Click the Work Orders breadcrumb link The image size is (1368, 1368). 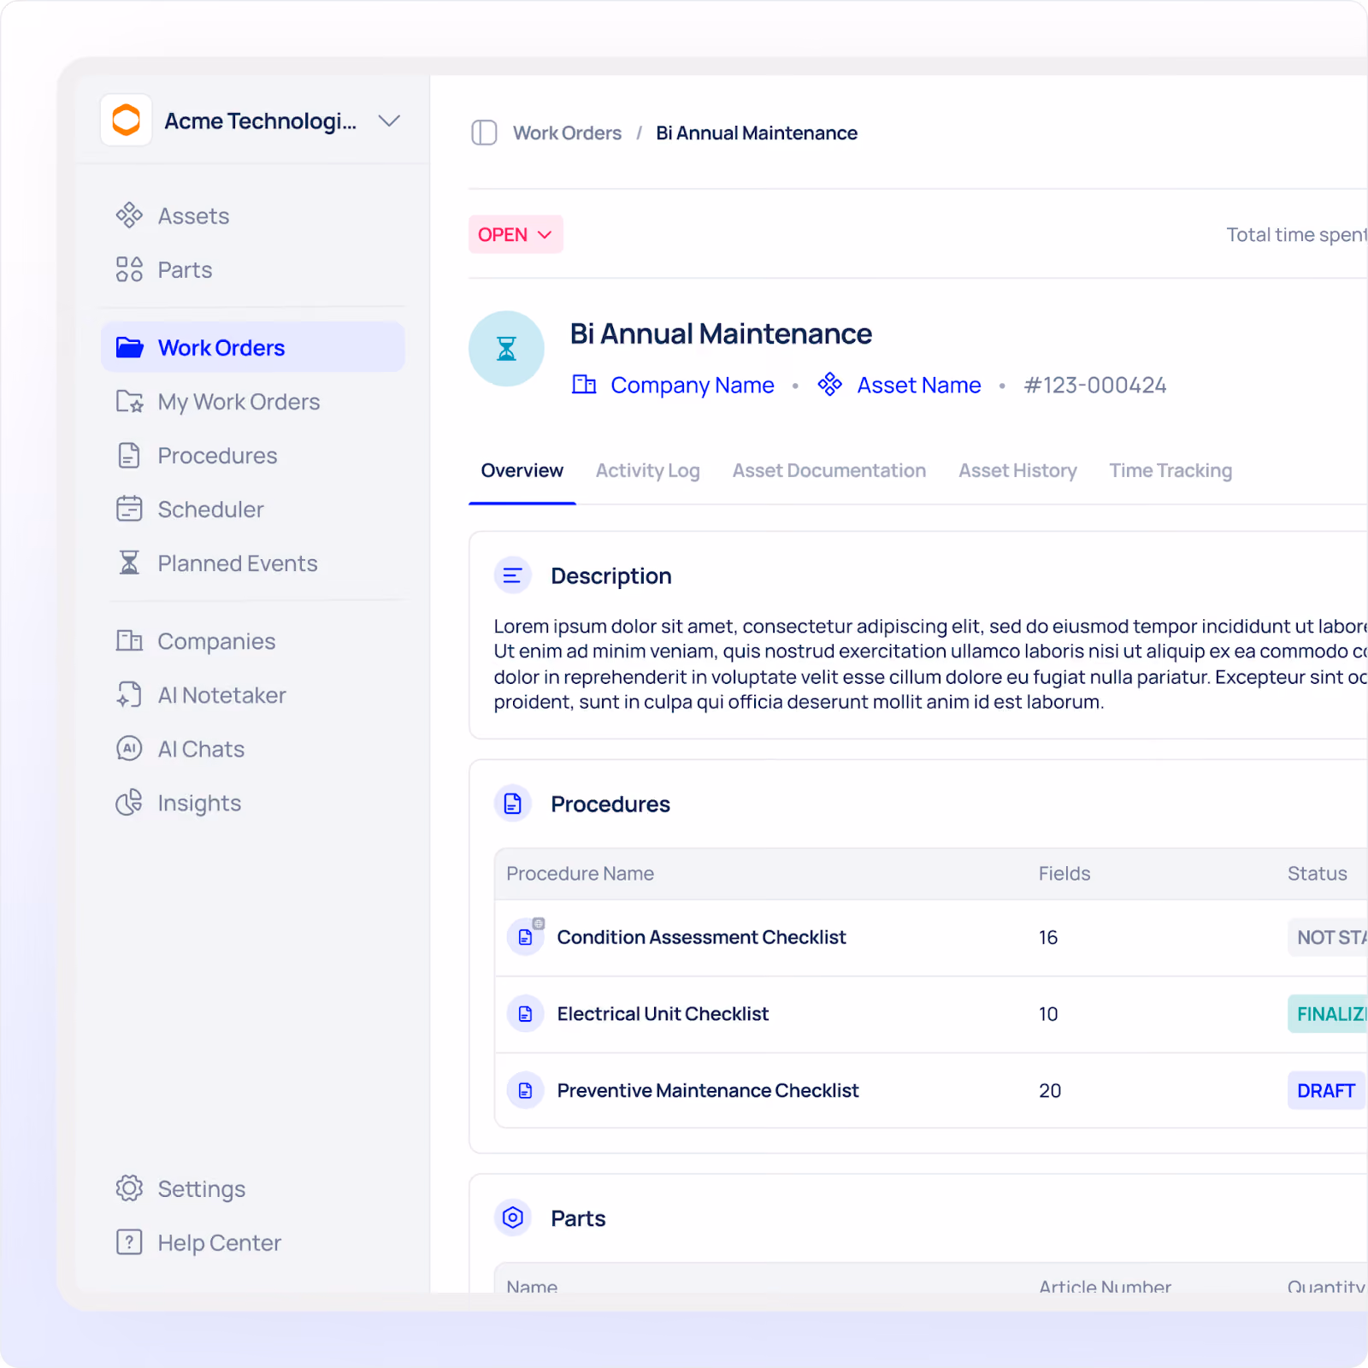coord(567,133)
